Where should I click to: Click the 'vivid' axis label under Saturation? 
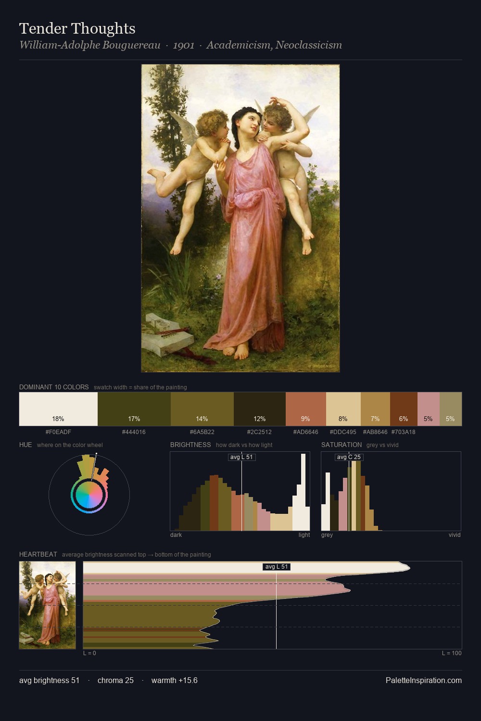pos(455,535)
